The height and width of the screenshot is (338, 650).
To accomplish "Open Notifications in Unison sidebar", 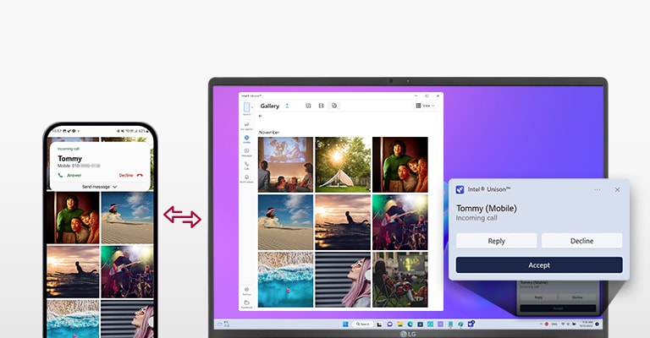I will coord(247,179).
